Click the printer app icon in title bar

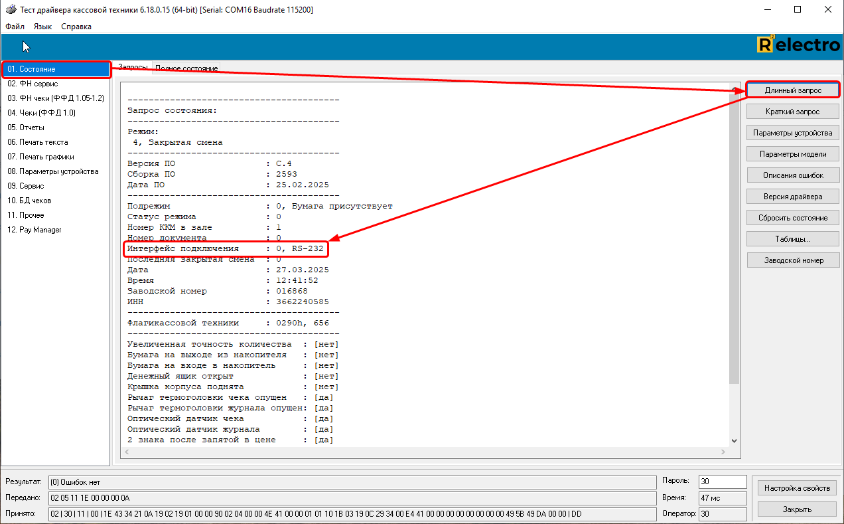point(11,10)
